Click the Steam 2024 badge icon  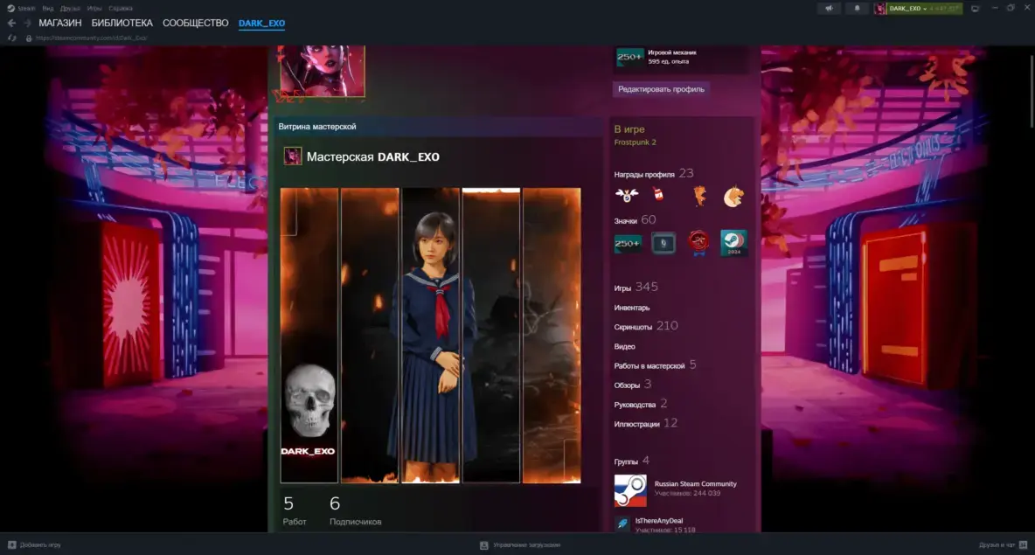[733, 243]
